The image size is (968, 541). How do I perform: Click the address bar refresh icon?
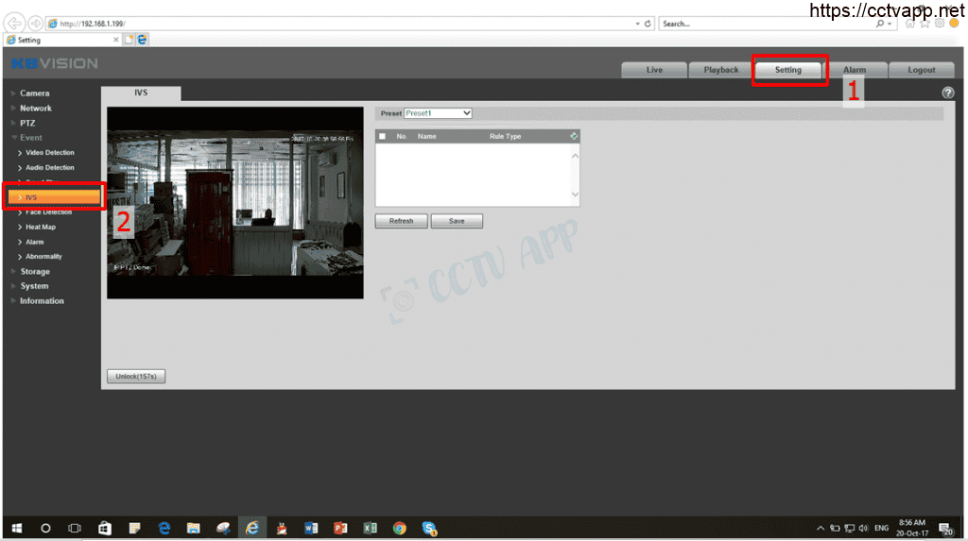pos(648,24)
